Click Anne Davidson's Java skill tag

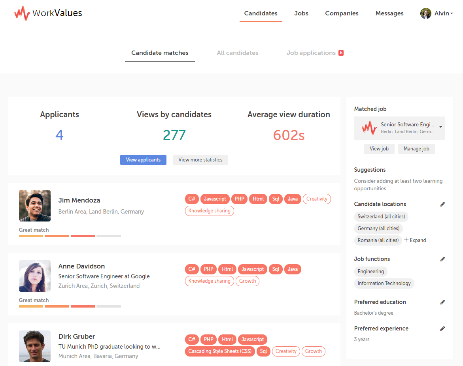292,269
